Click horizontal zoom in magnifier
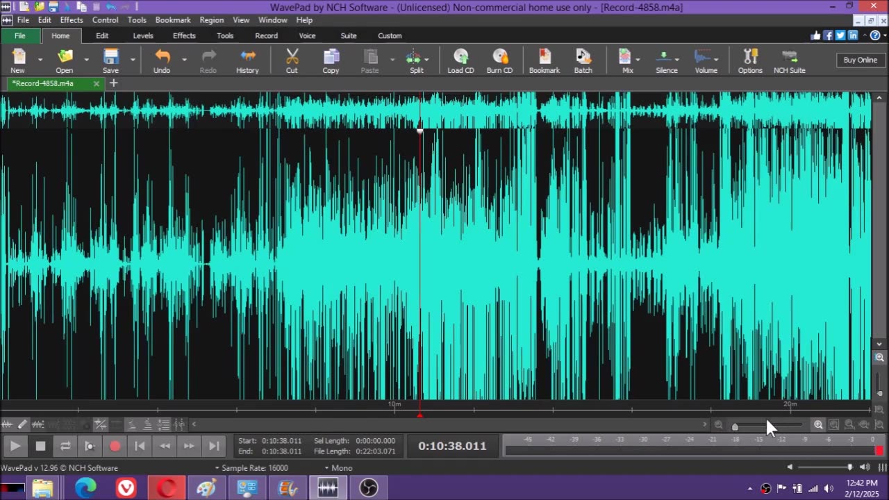This screenshot has width=889, height=500. point(818,424)
